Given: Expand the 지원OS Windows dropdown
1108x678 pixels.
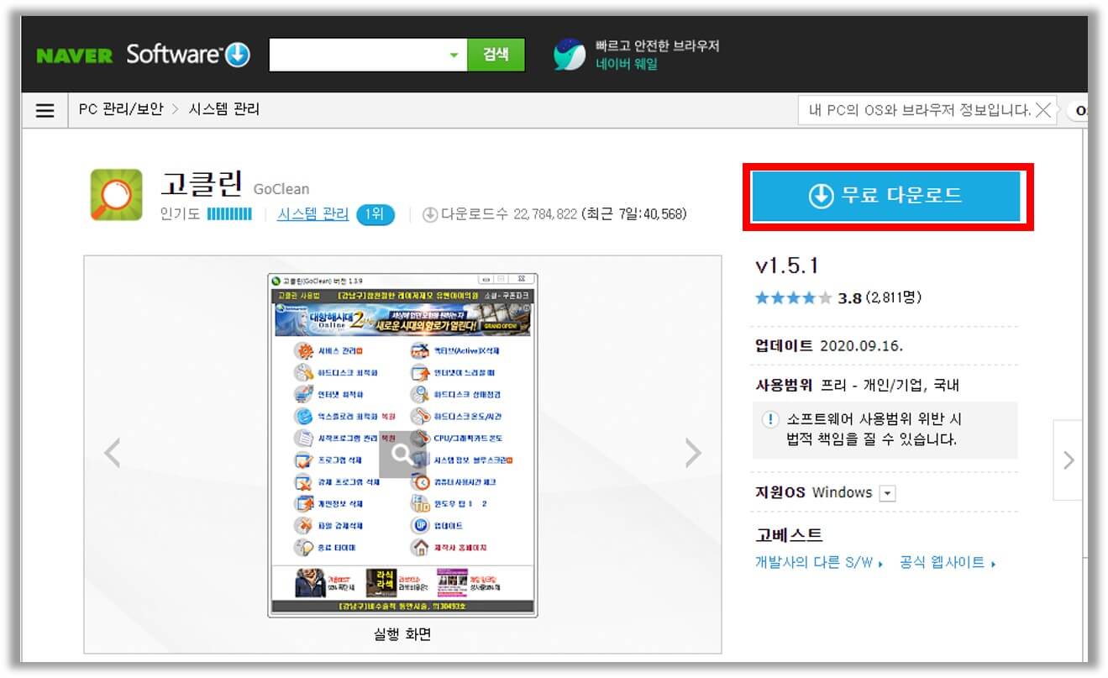Looking at the screenshot, I should 887,493.
